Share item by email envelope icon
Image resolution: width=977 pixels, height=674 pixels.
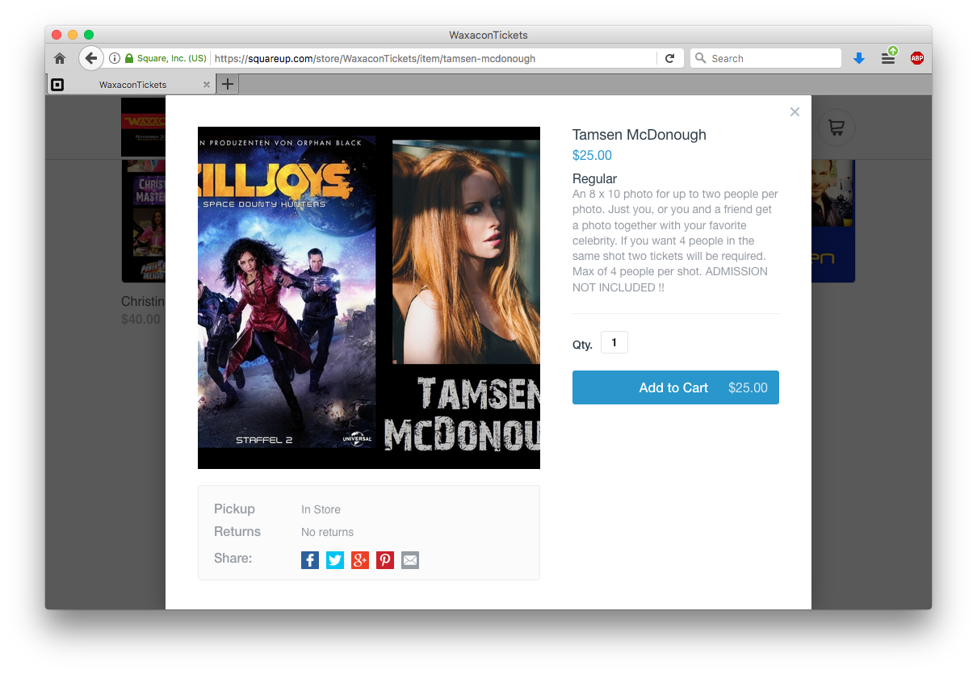410,560
